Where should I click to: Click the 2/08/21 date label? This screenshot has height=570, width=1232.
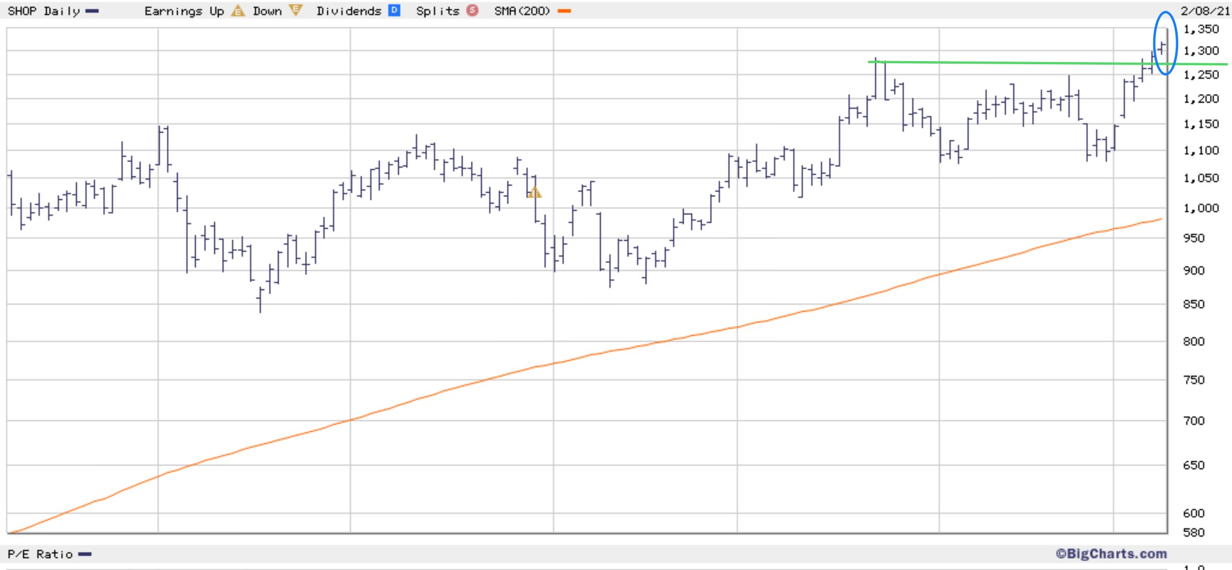pyautogui.click(x=1205, y=11)
